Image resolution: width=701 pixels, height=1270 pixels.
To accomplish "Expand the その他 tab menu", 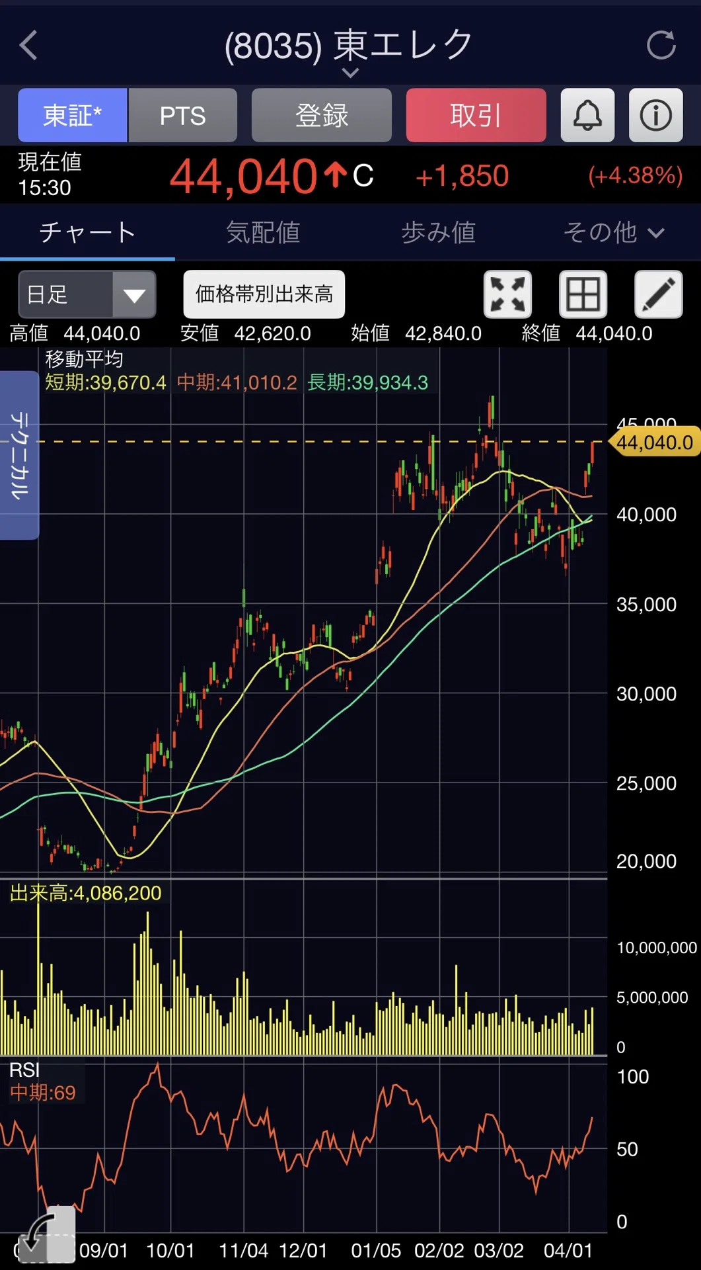I will 613,232.
